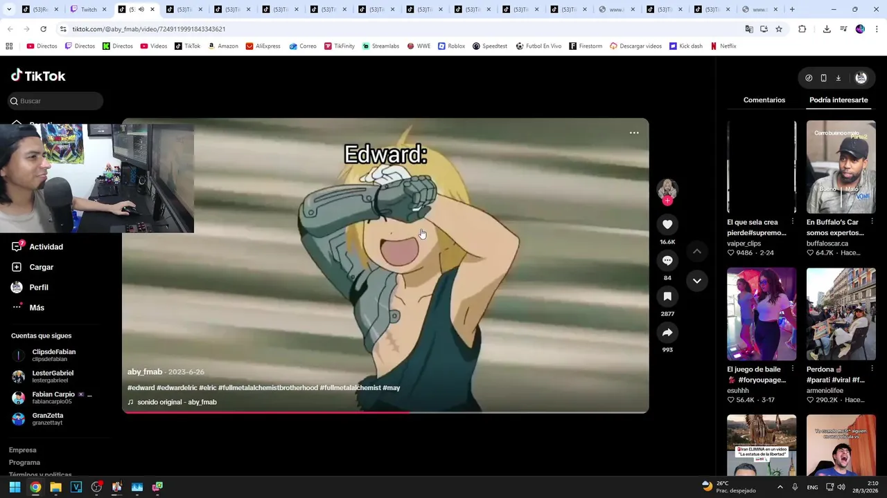
Task: Open tab search dropdown at top left
Action: [x=9, y=10]
